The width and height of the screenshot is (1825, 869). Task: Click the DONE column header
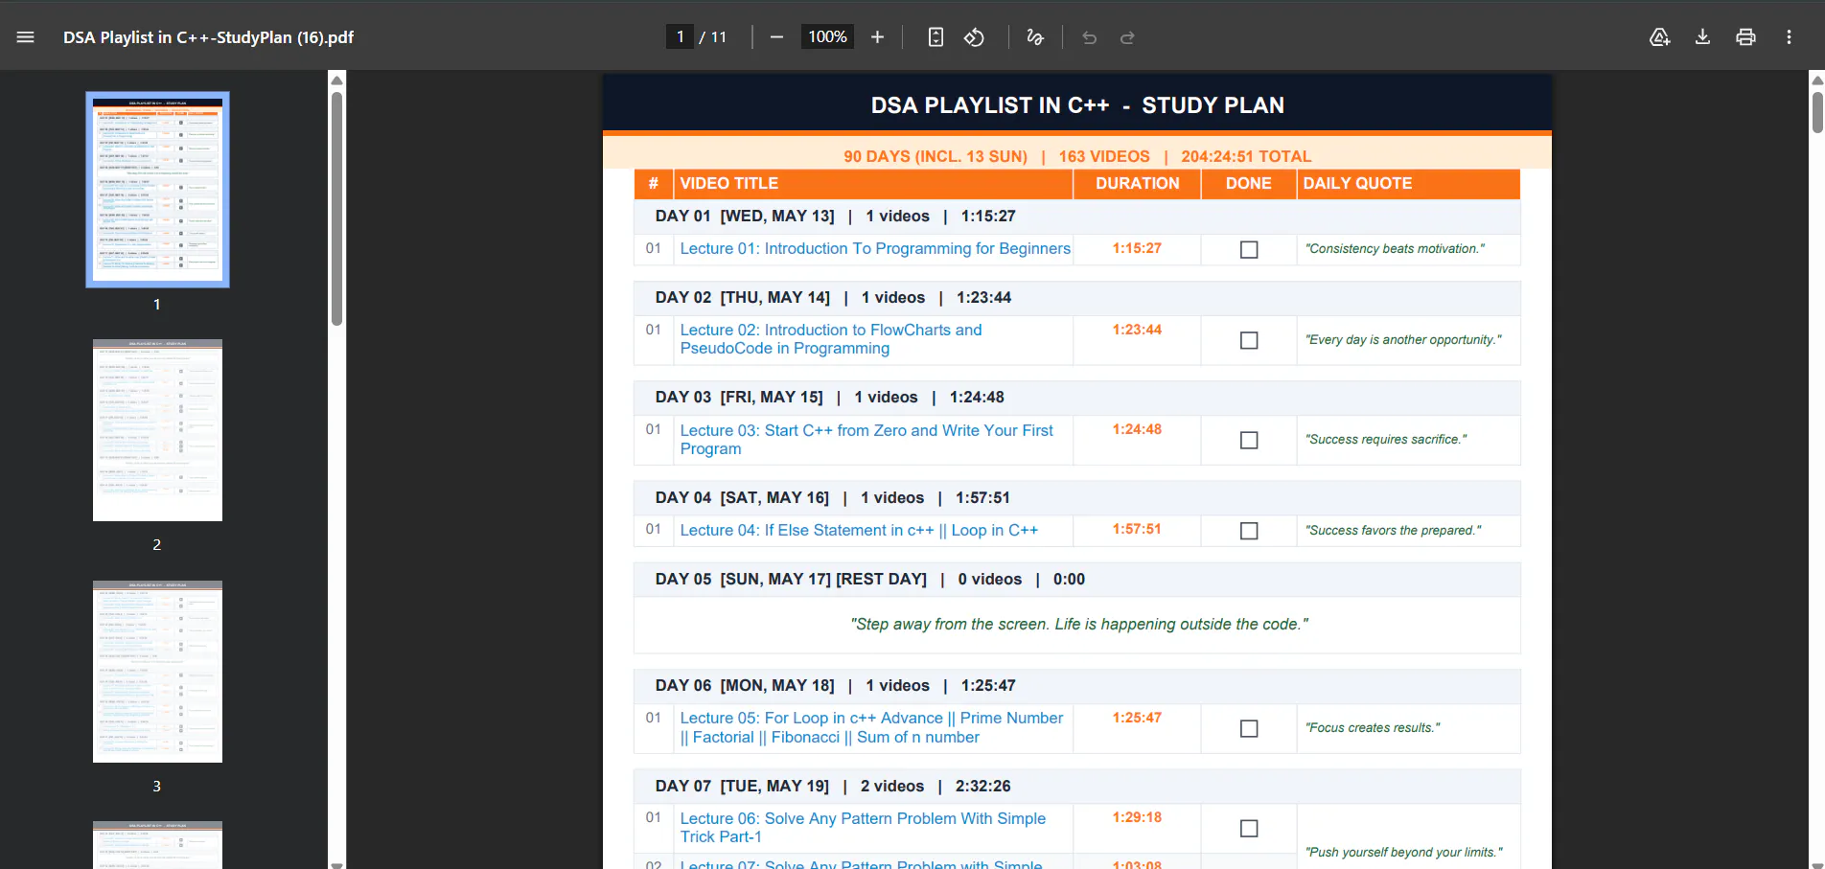(x=1248, y=183)
